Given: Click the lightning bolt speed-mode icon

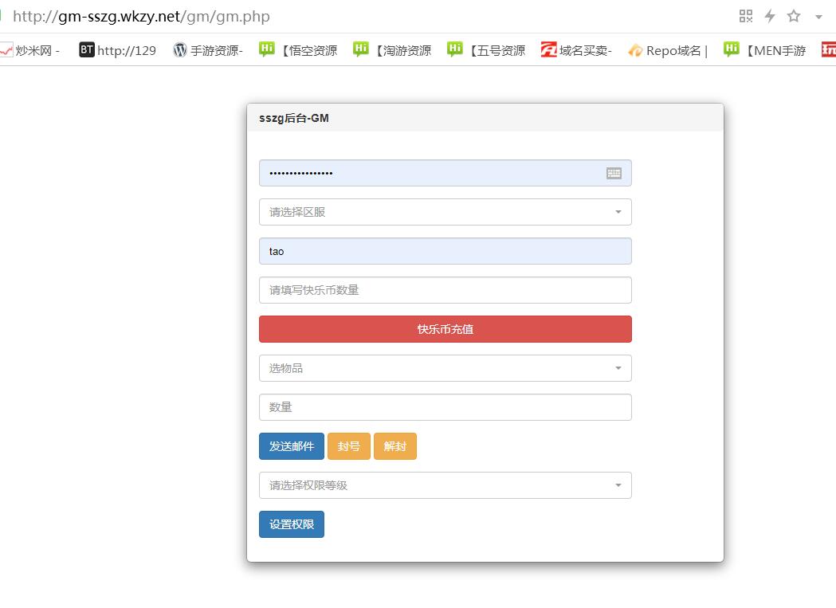Looking at the screenshot, I should pyautogui.click(x=770, y=16).
